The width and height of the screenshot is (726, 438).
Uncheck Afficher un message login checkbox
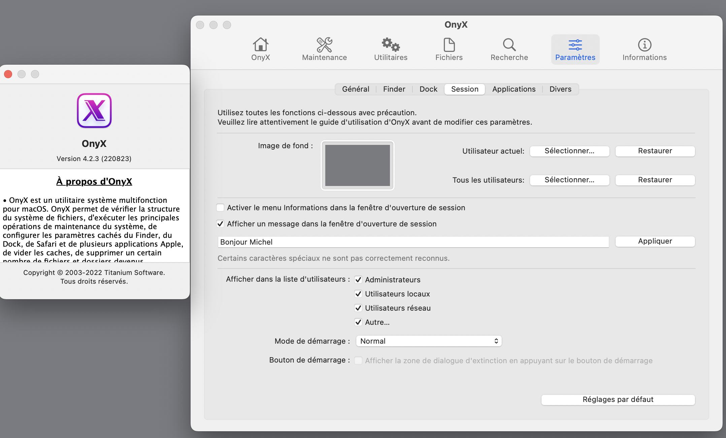click(221, 224)
